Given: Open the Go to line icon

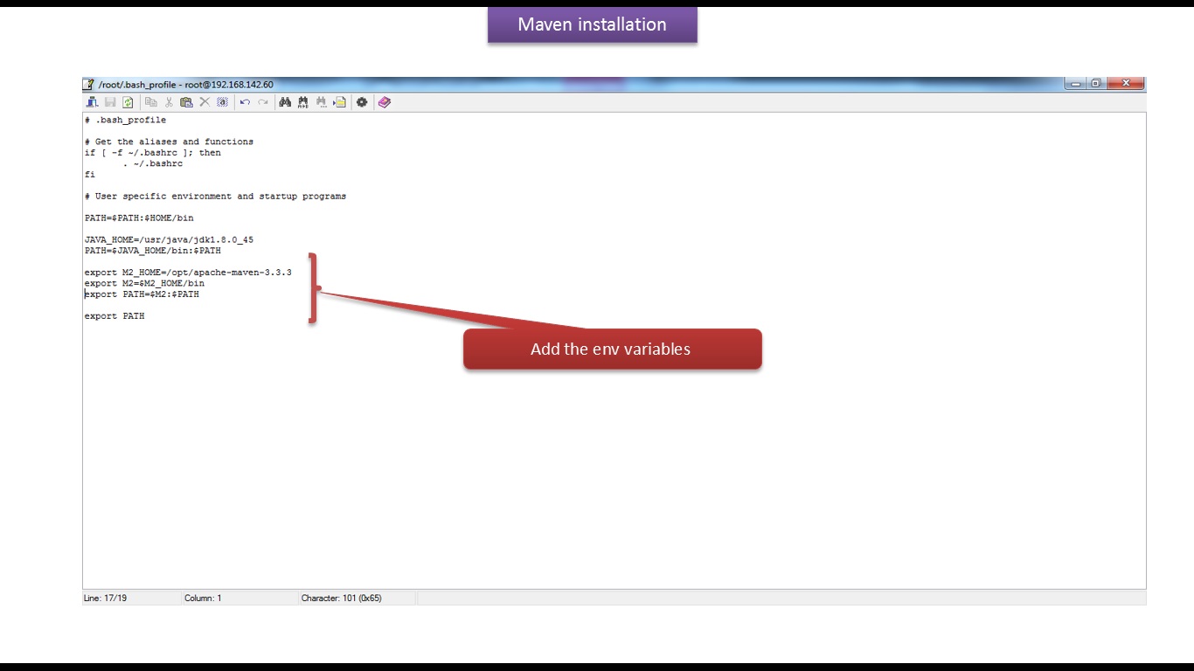Looking at the screenshot, I should pyautogui.click(x=339, y=102).
